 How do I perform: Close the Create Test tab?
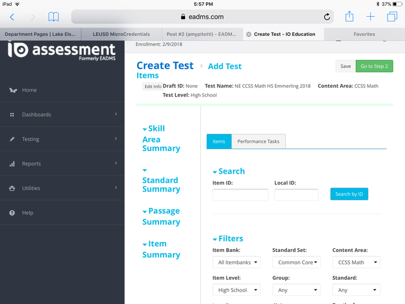coord(249,34)
